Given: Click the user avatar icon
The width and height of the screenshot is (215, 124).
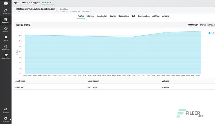Looking at the screenshot, I should coord(6,3).
